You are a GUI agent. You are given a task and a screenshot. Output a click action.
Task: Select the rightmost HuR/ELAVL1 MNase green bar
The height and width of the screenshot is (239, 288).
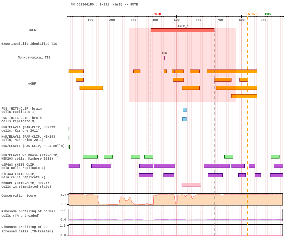275,157
